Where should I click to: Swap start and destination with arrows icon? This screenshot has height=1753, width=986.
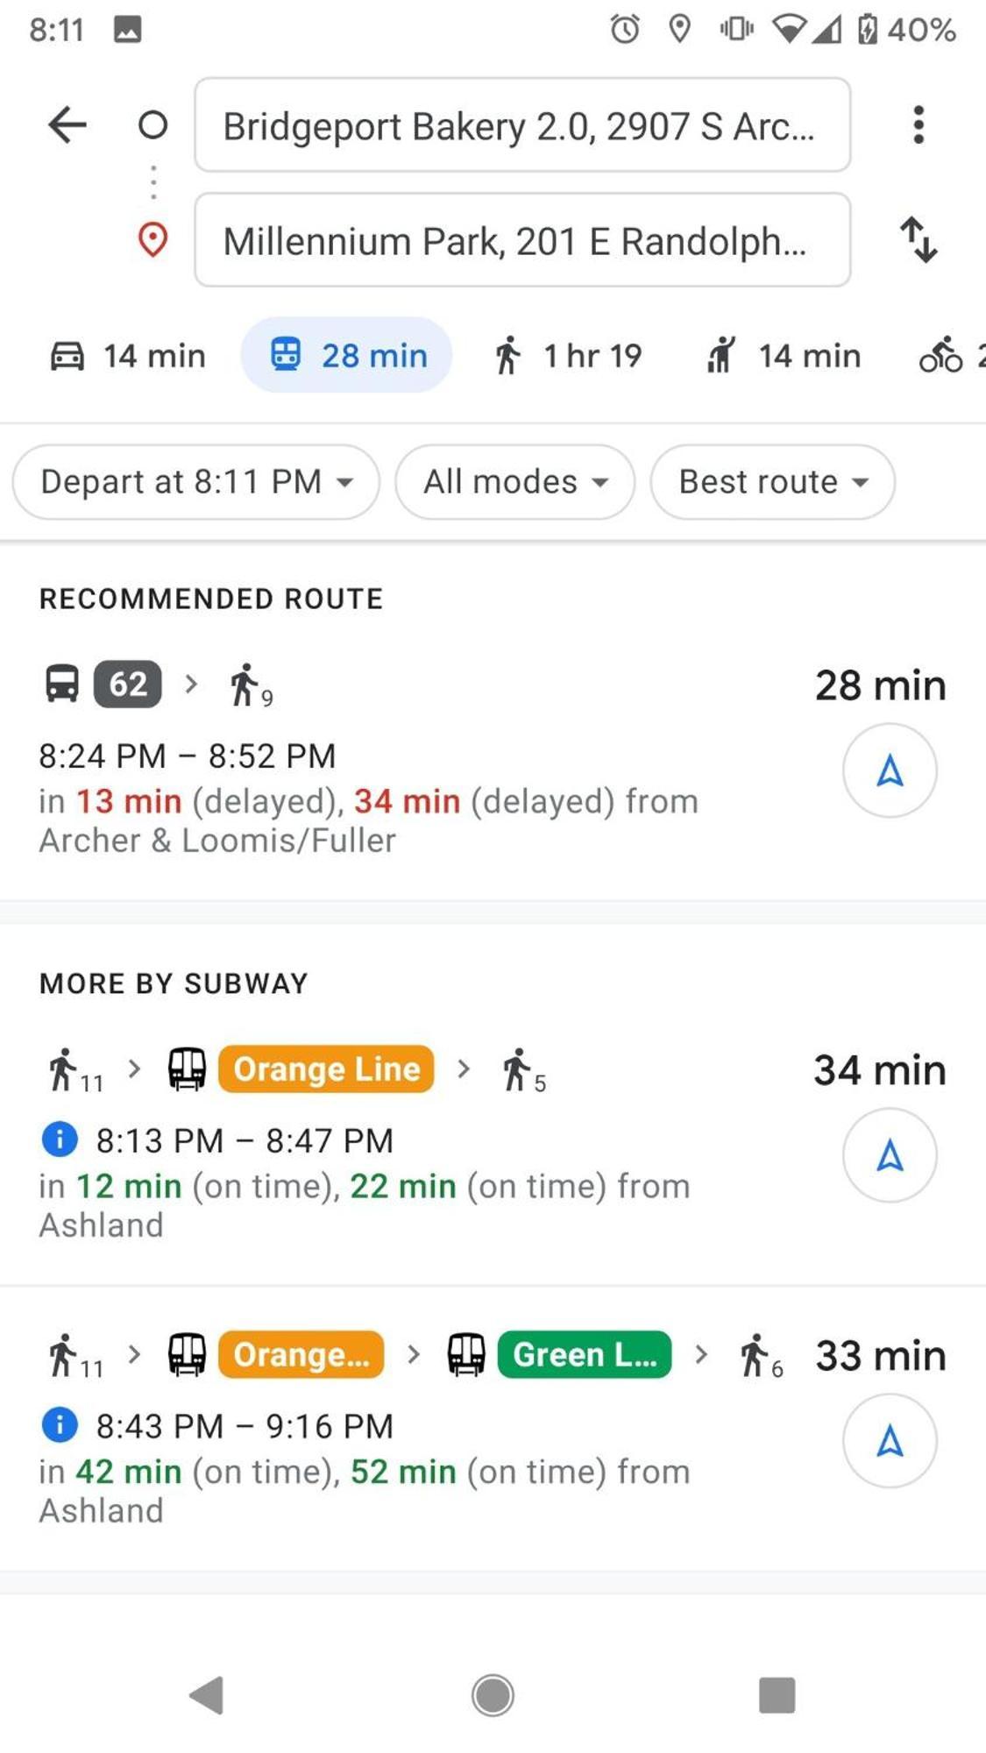[919, 239]
